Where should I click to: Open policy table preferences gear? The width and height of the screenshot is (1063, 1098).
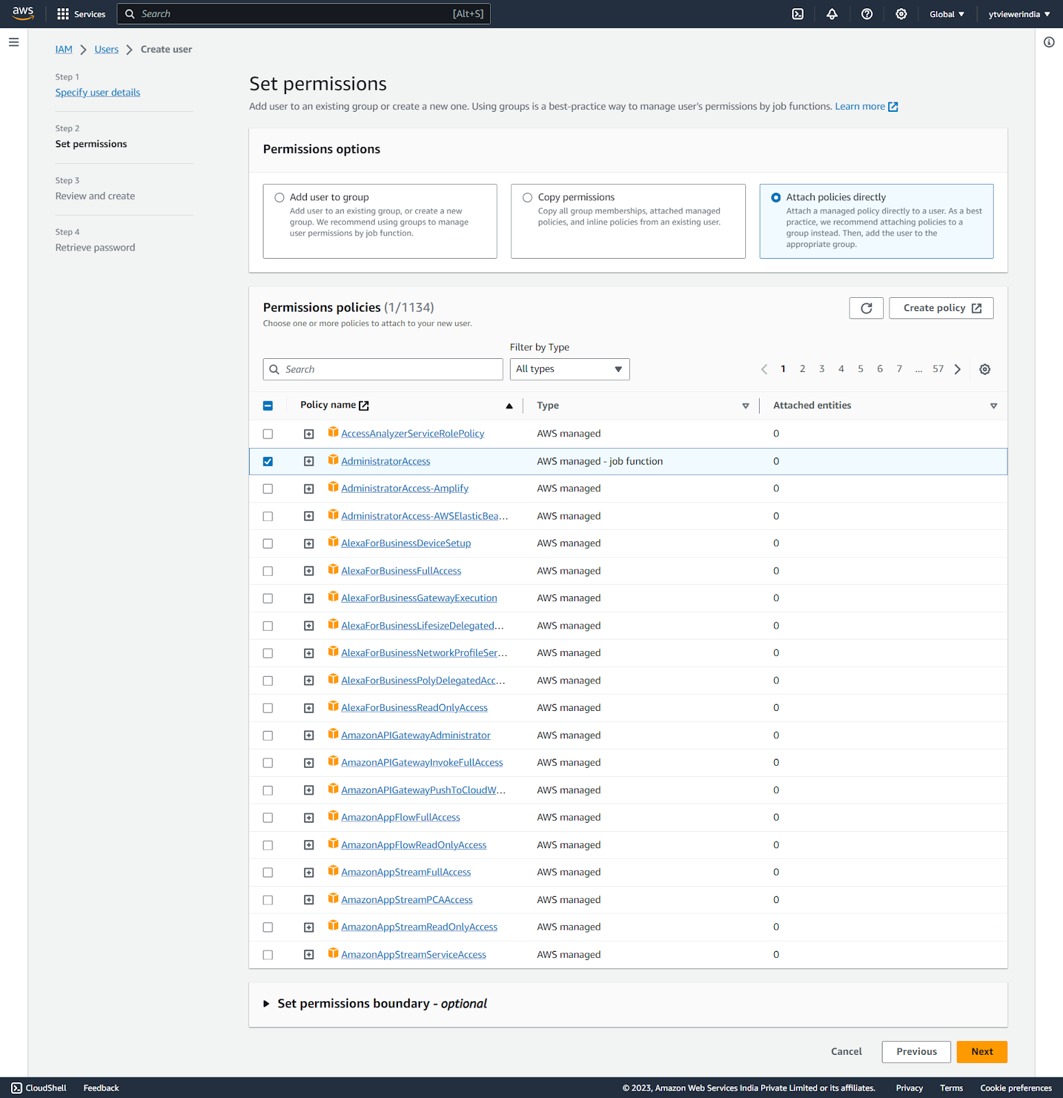coord(985,369)
